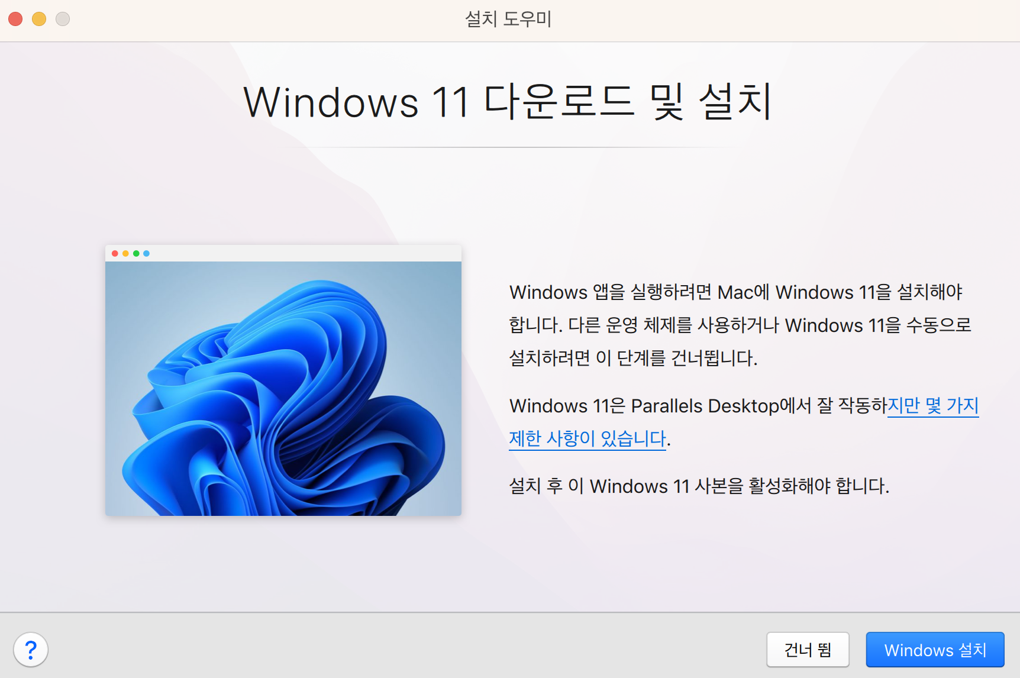
Task: Minimize the 설치 도우미 window
Action: coord(39,19)
